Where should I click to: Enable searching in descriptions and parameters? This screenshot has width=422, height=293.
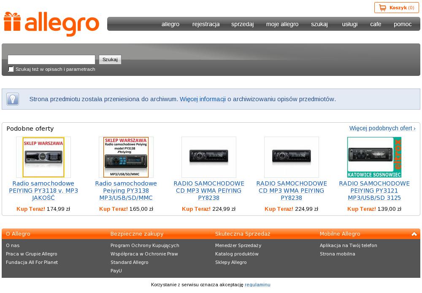click(11, 69)
